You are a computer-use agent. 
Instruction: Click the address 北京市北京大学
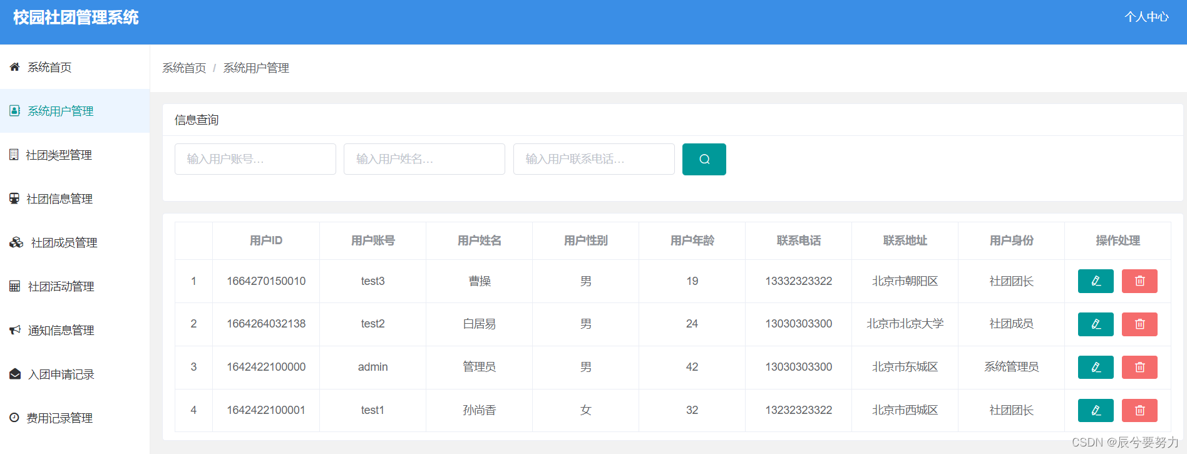[x=905, y=324]
